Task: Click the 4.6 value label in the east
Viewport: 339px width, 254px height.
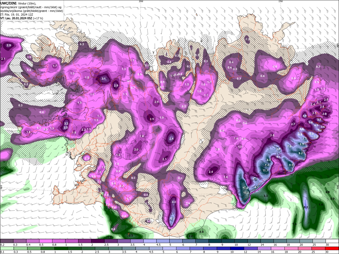Action: (301, 129)
